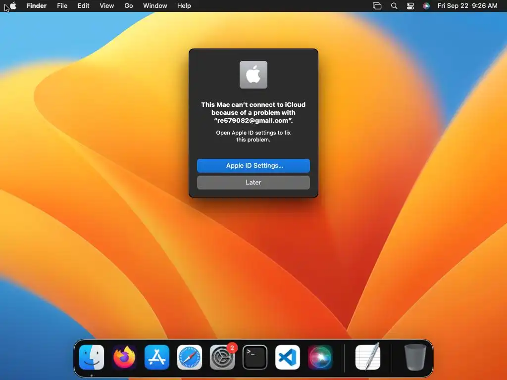
Task: Open the Apple menu
Action: coord(13,6)
